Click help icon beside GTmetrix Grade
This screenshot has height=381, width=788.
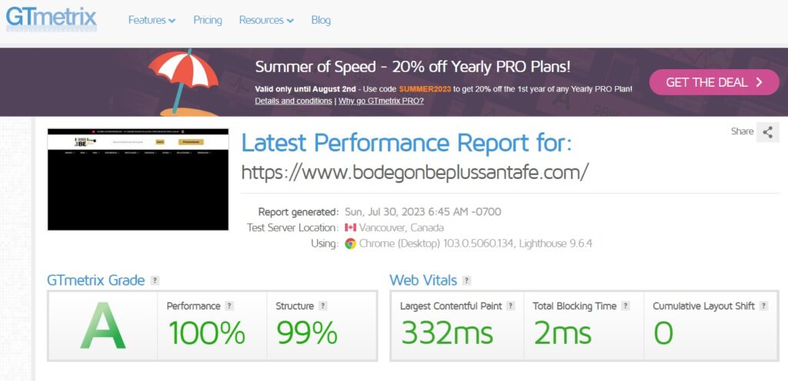pos(155,280)
